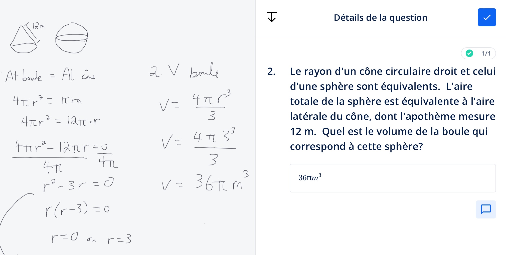Click the question text about the cône circulaire
This screenshot has width=506, height=255.
(392, 109)
